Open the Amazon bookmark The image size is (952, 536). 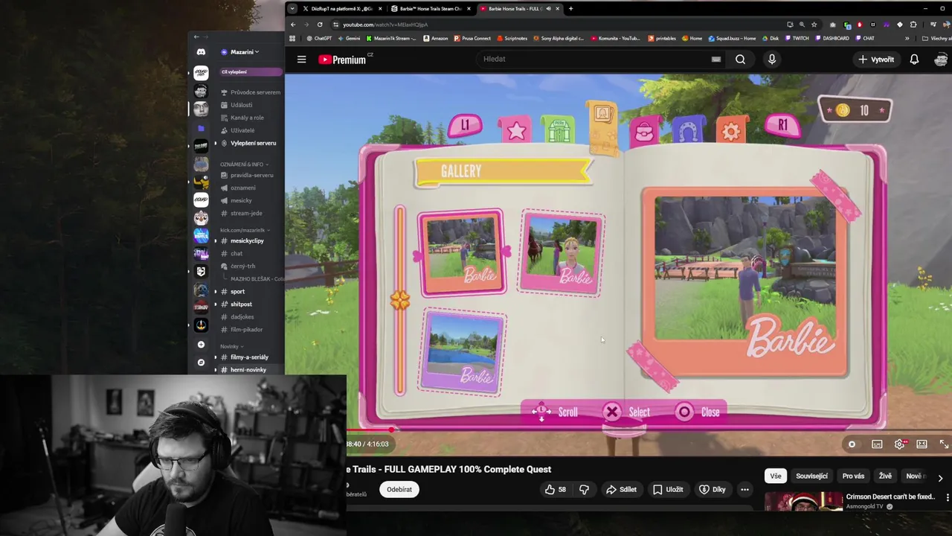435,38
